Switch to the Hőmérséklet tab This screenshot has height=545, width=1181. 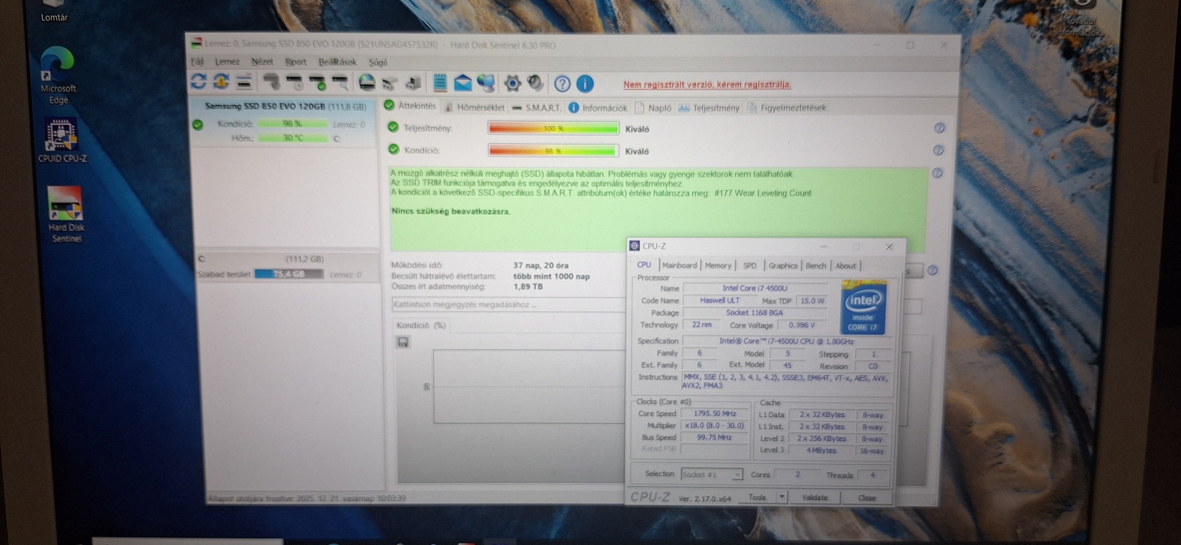(475, 108)
